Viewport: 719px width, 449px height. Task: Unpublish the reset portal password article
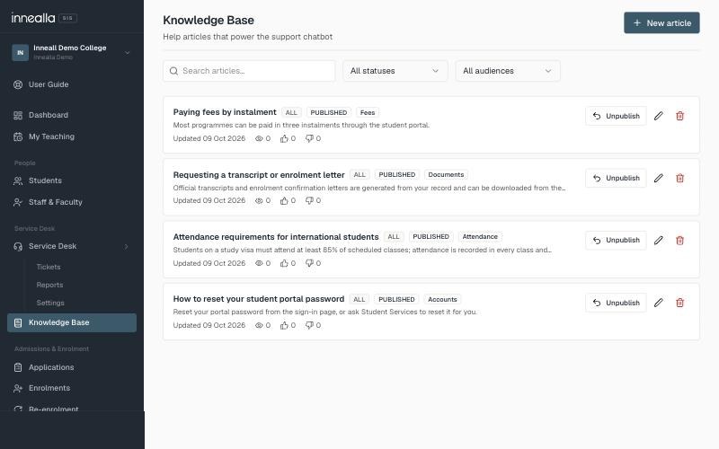(616, 303)
